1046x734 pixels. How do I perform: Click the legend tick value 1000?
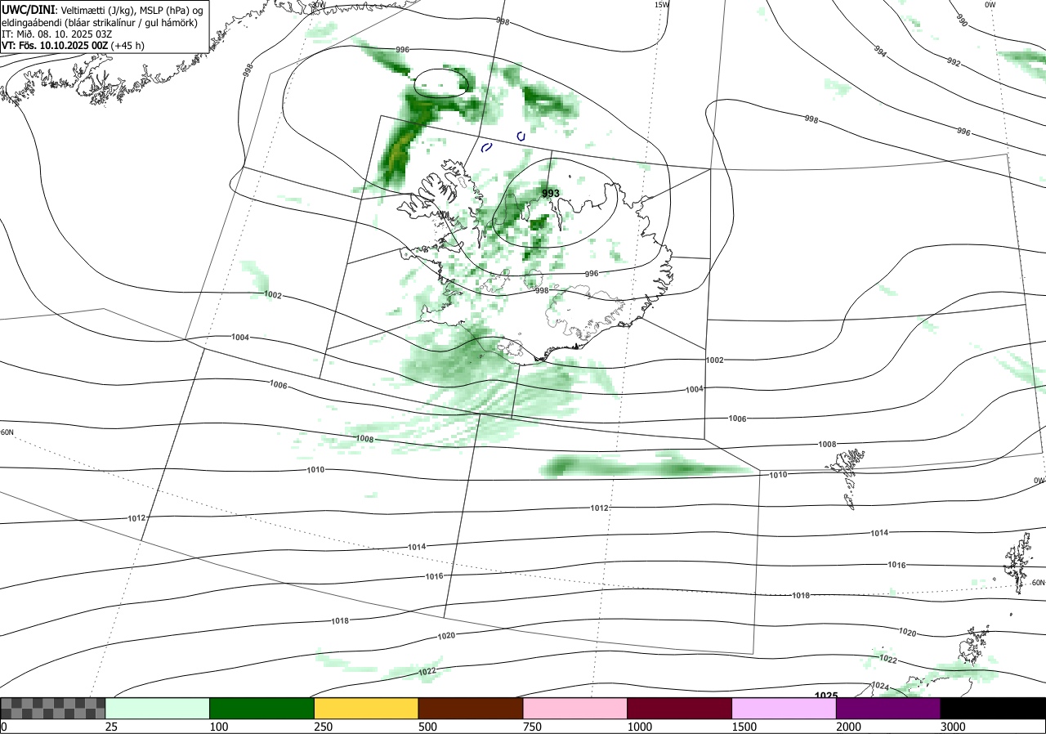[640, 727]
